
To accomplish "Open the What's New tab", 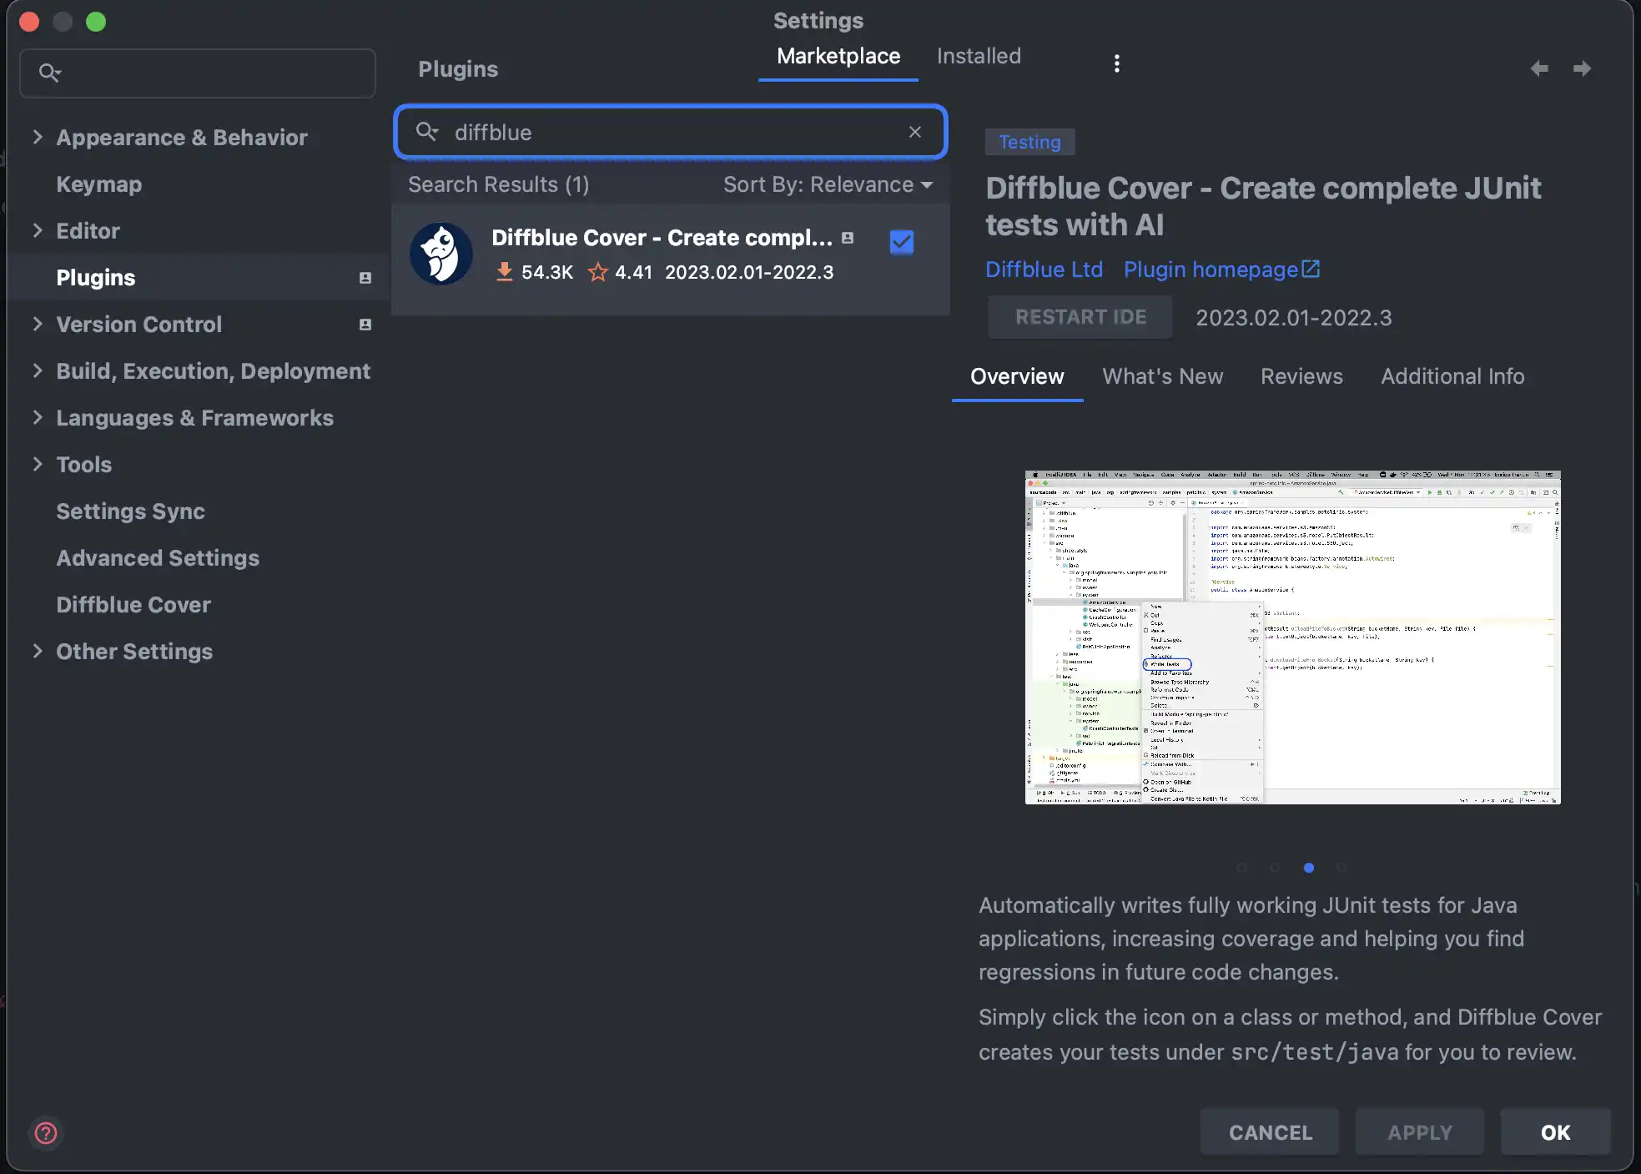I will [x=1162, y=376].
